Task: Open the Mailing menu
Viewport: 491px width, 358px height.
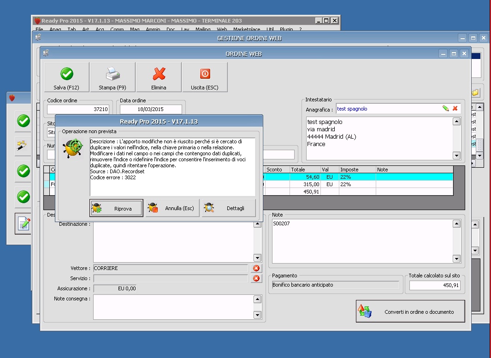Action: (203, 29)
